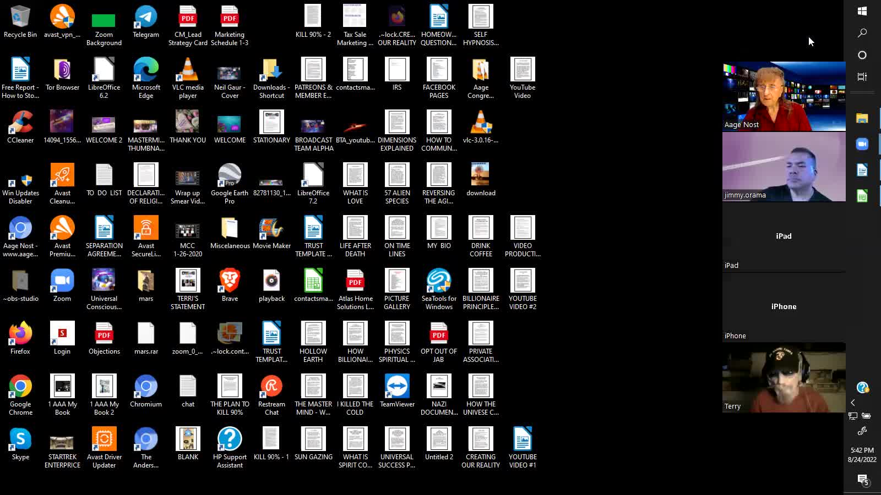Open the THANK YOU image file
The height and width of the screenshot is (495, 881).
point(188,128)
